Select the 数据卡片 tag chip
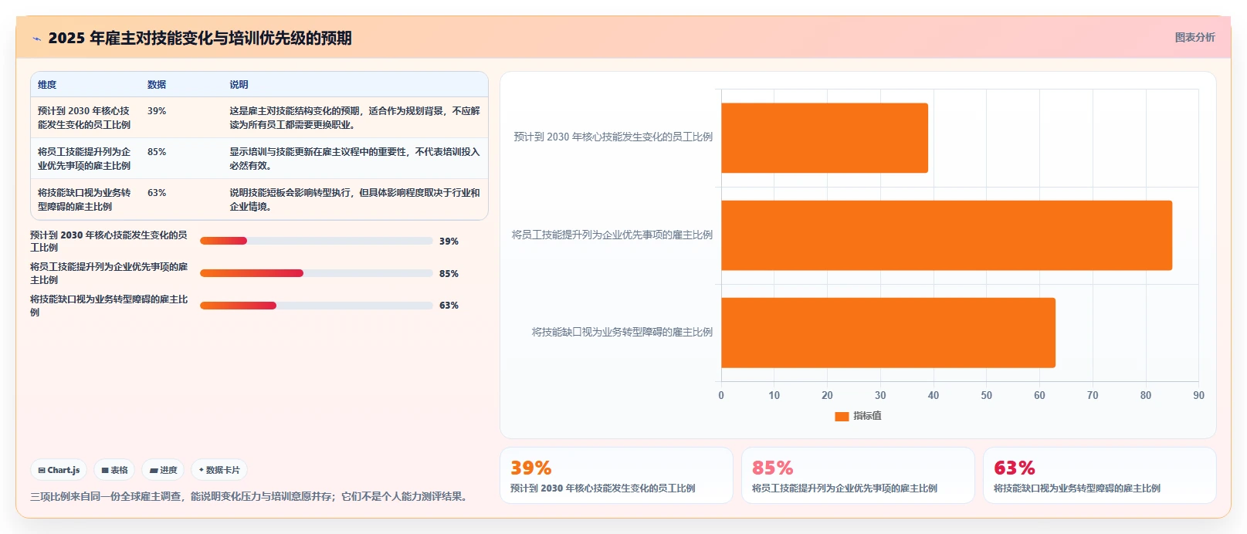1247x534 pixels. pyautogui.click(x=219, y=470)
